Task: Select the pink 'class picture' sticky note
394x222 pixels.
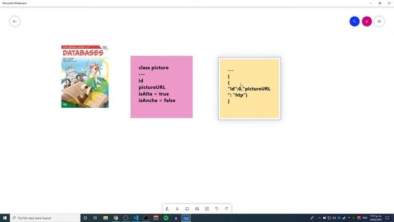Action: [161, 87]
